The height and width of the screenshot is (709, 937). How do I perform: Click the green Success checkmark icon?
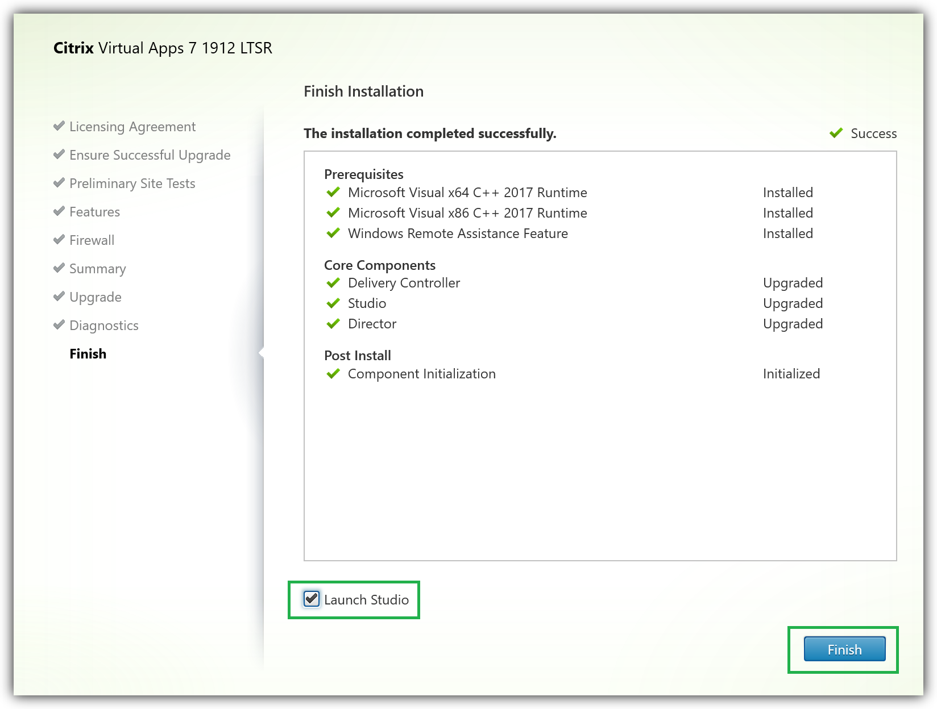(836, 134)
